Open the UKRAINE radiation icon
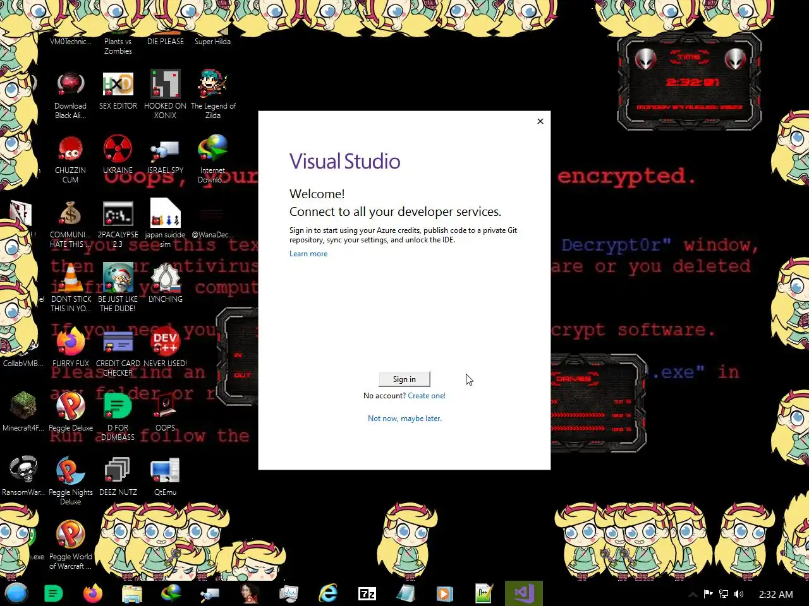This screenshot has height=606, width=809. coord(118,155)
